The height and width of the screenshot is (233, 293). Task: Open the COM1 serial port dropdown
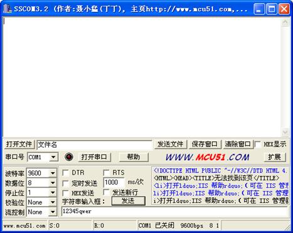[x=53, y=157]
